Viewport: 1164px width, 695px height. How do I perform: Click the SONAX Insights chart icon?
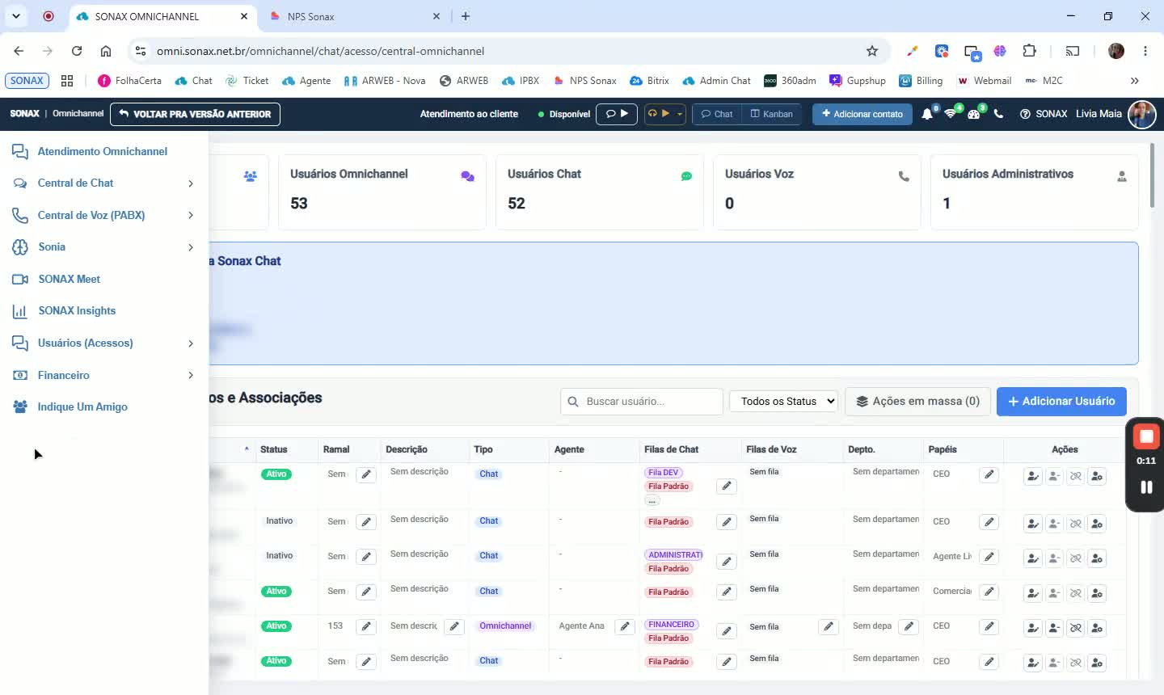click(x=20, y=311)
